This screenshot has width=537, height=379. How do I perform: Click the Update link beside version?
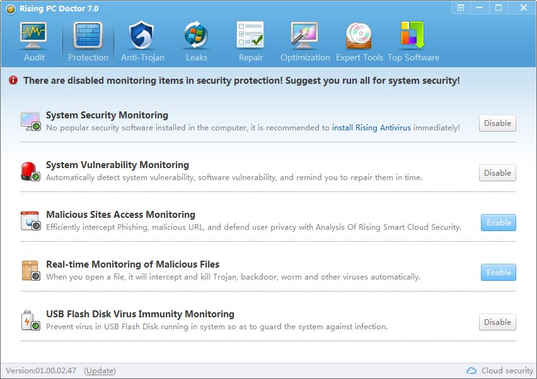100,371
